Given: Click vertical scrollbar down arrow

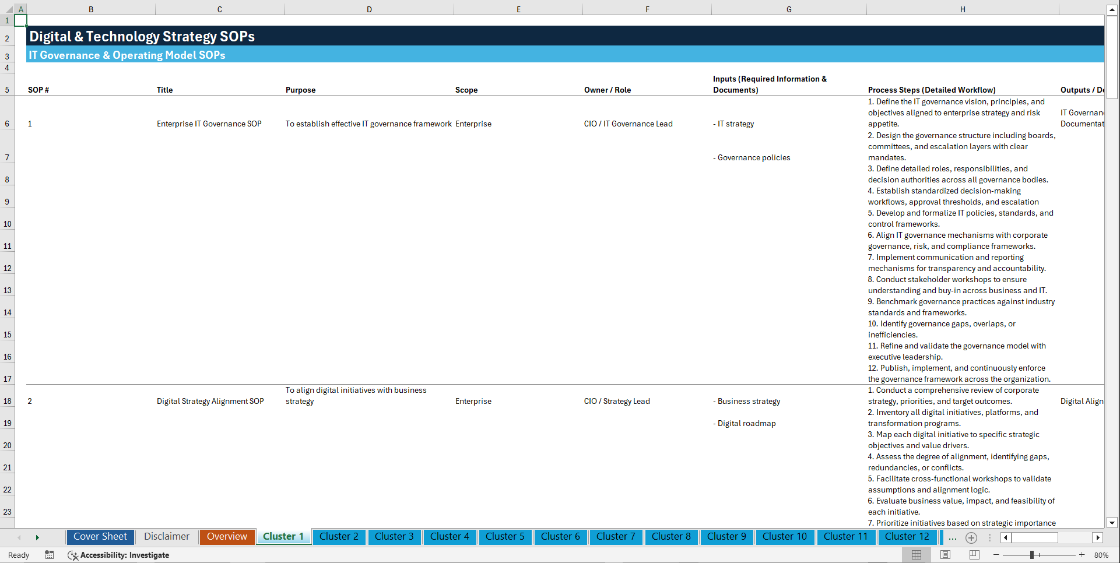Looking at the screenshot, I should pyautogui.click(x=1112, y=523).
